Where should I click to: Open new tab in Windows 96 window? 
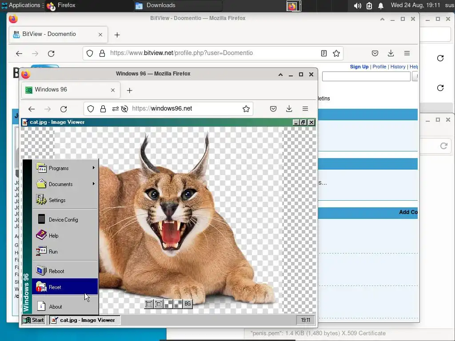coord(129,91)
